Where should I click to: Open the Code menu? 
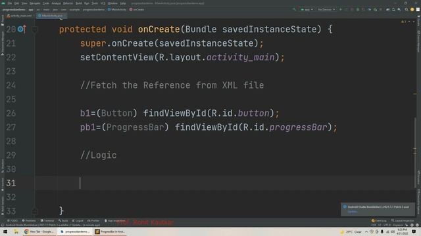(46, 3)
